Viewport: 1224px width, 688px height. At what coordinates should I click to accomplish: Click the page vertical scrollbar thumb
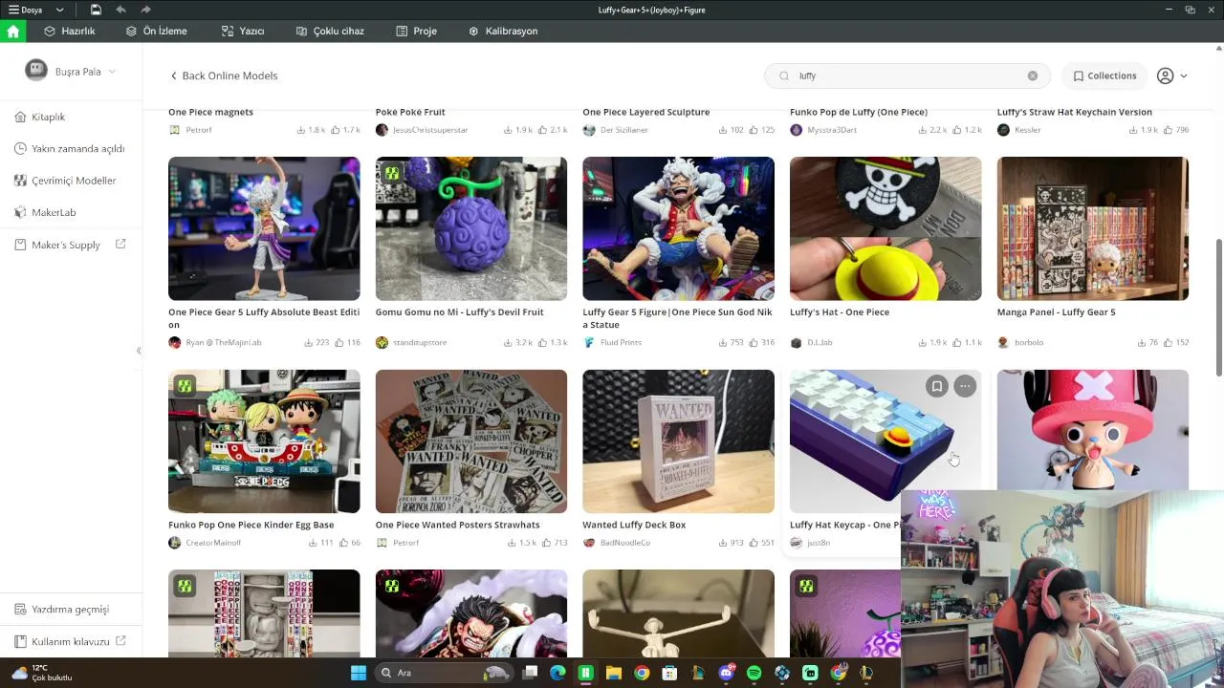[1218, 307]
